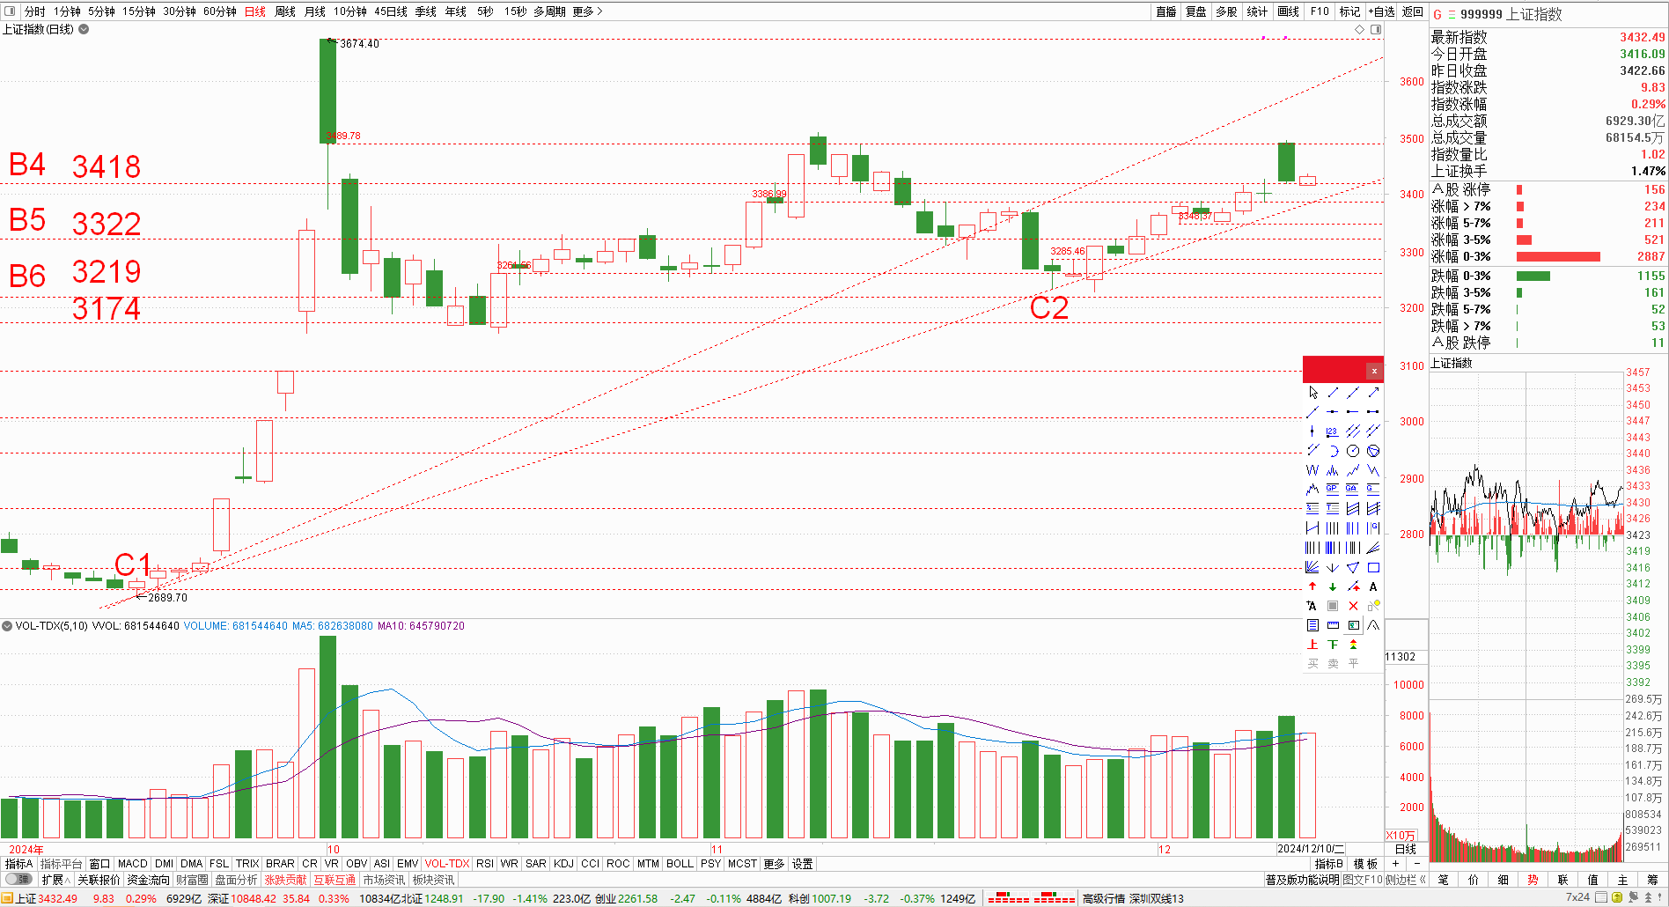Switch chart to 周线 weekly period
This screenshot has height=907, width=1669.
[x=285, y=11]
